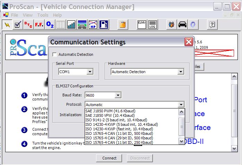Select SAE J1850 VPW (10.4 Kbaud) protocol

pyautogui.click(x=132, y=115)
